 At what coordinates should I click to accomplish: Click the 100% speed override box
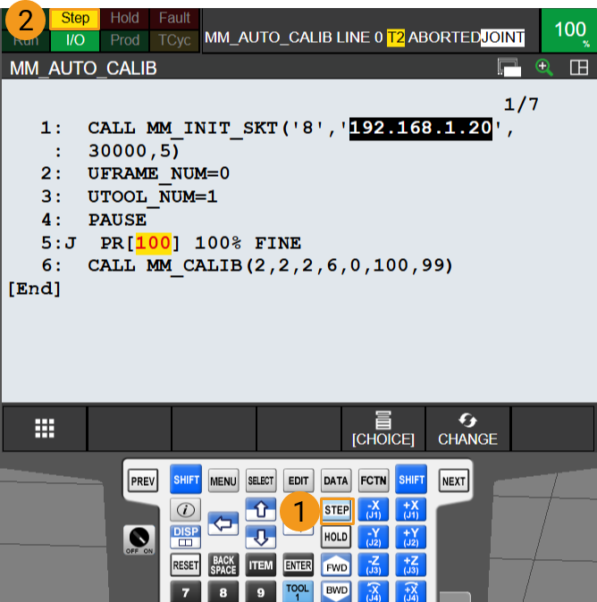point(569,30)
